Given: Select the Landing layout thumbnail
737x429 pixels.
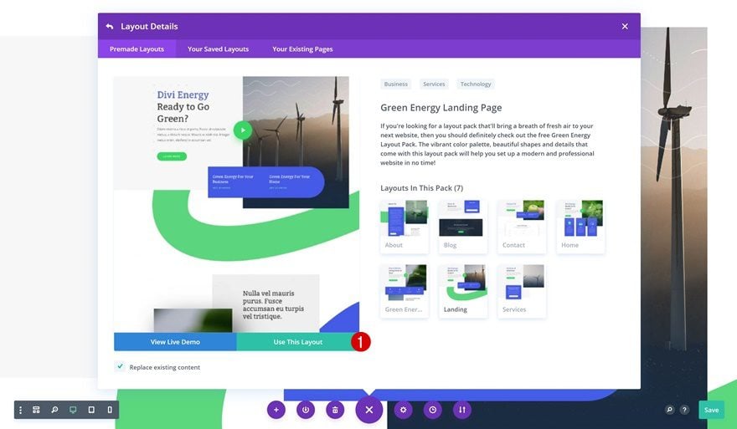Looking at the screenshot, I should [x=462, y=290].
